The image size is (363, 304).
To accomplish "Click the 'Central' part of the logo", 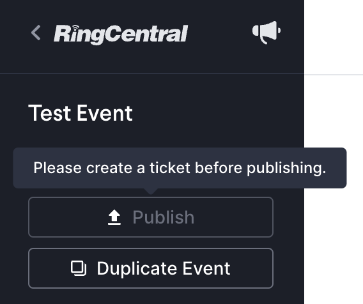I will pos(146,34).
